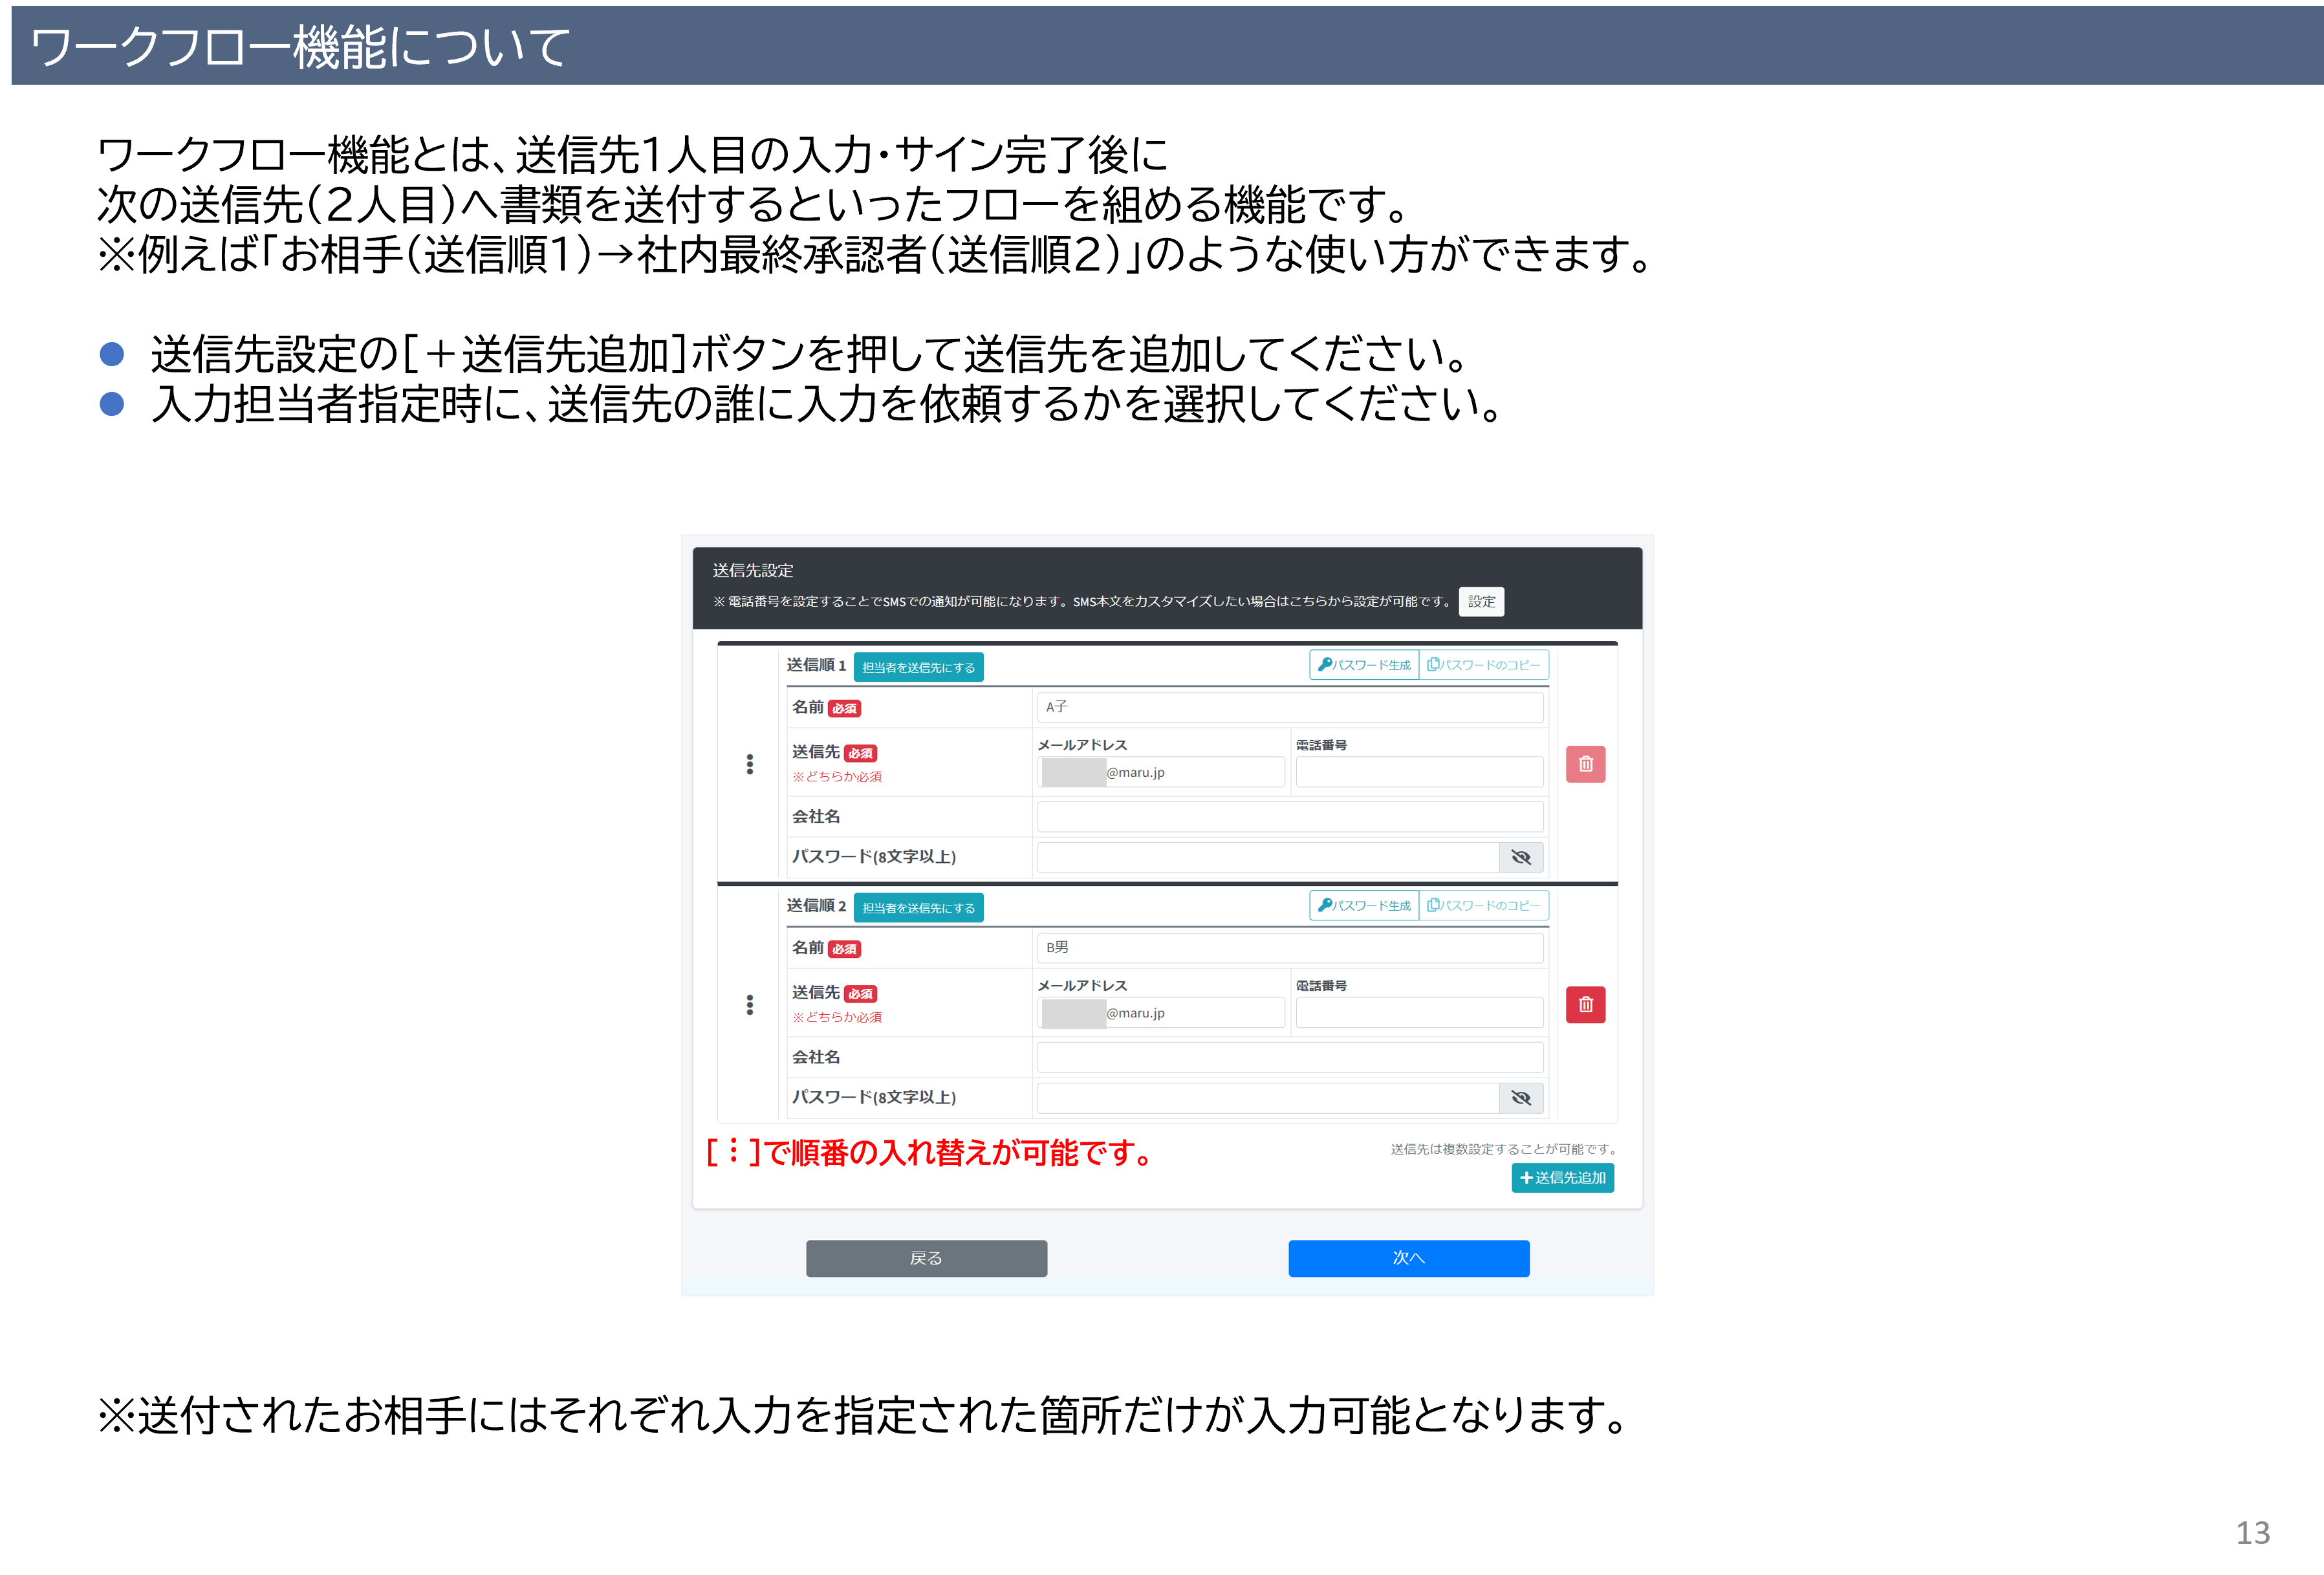Click the three-dot reorder handle for 送信順 2

(750, 1004)
